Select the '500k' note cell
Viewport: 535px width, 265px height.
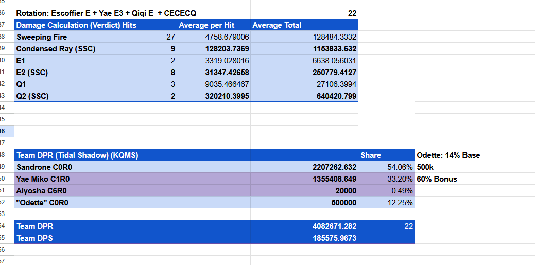point(425,167)
